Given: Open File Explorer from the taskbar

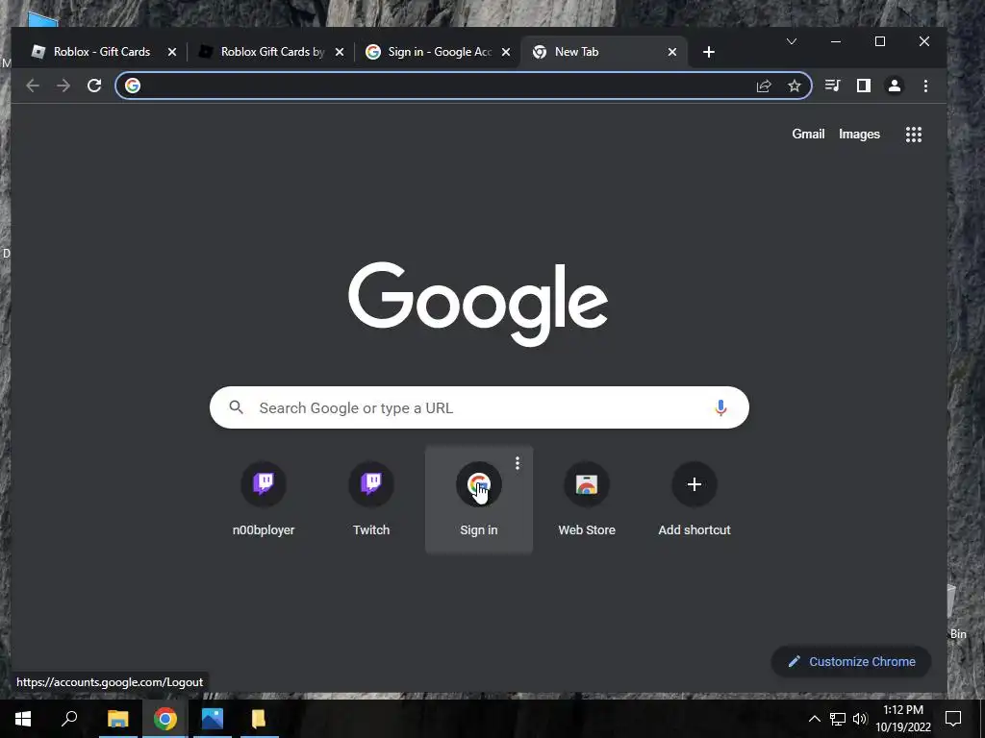Looking at the screenshot, I should pos(117,719).
